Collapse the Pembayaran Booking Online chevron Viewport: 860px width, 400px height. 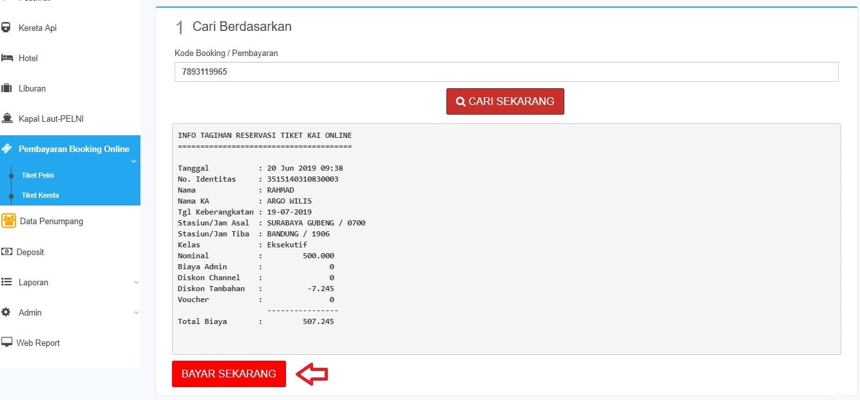pyautogui.click(x=134, y=161)
